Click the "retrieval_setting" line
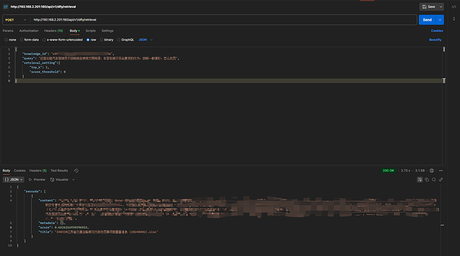This screenshot has width=460, height=256. (x=41, y=63)
